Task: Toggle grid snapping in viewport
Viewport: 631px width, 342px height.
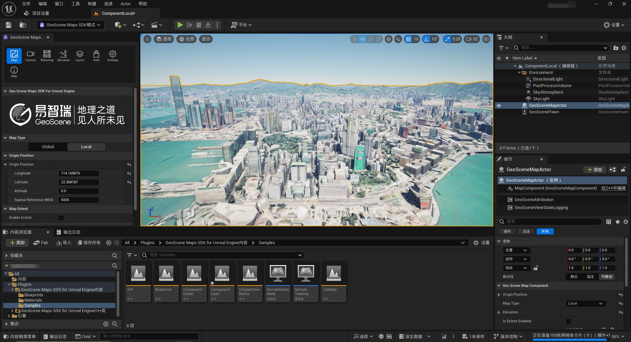Action: 408,39
